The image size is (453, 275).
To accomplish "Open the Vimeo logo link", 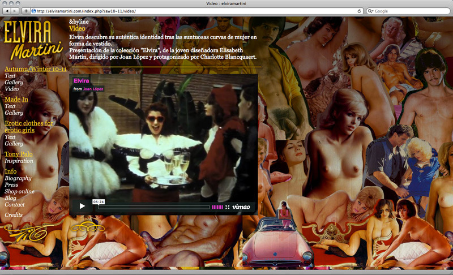I will [241, 207].
